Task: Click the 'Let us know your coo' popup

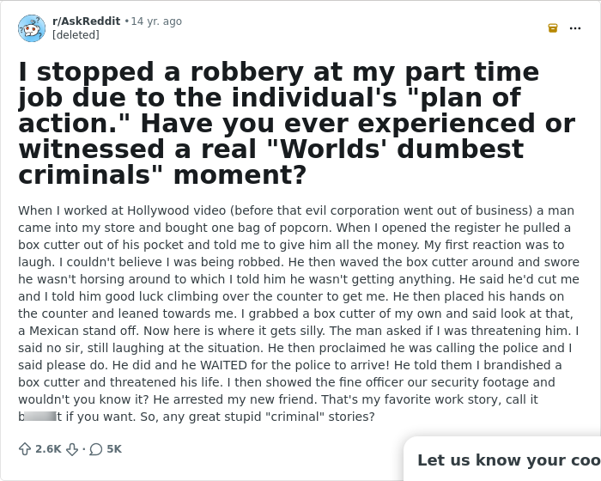Action: (507, 460)
